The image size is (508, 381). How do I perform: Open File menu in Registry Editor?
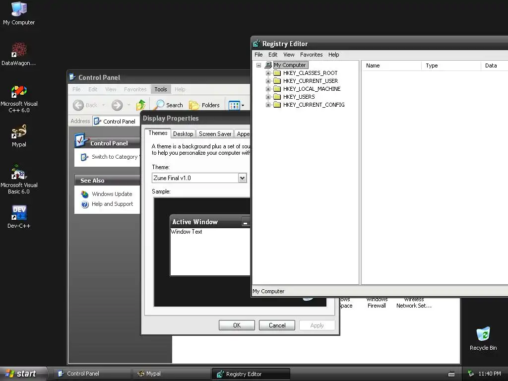pos(258,55)
